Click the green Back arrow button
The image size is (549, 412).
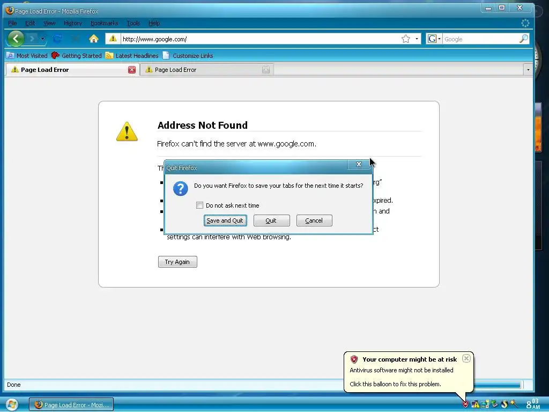(16, 39)
